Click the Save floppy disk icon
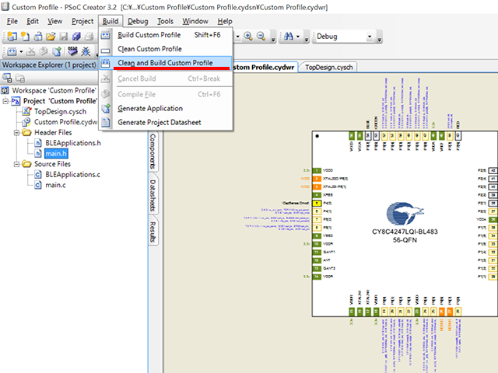 click(x=64, y=37)
